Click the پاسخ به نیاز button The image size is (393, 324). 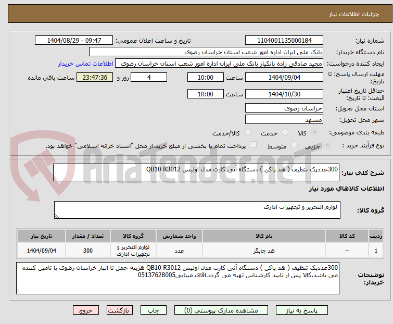[302, 310]
